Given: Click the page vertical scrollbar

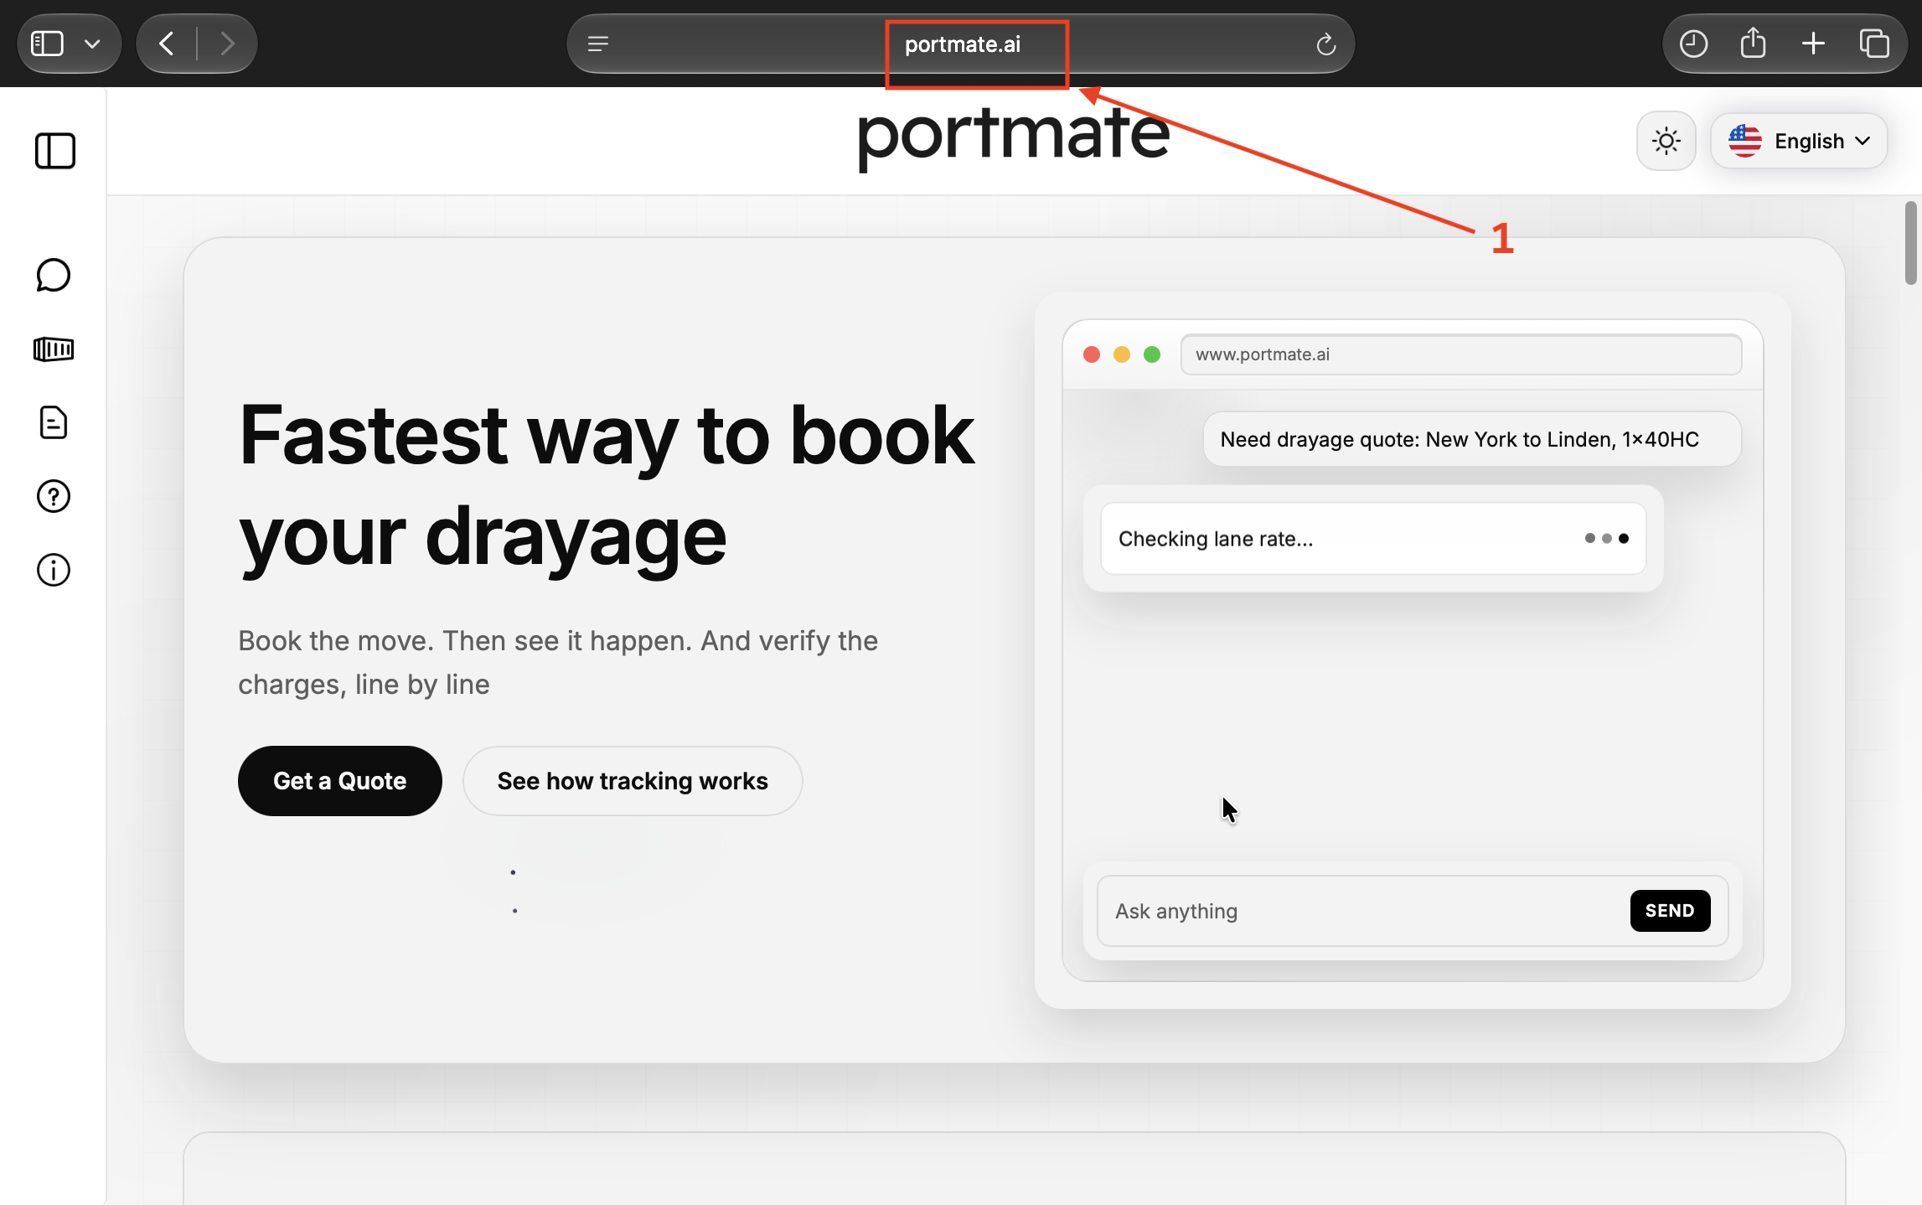Looking at the screenshot, I should (1910, 243).
